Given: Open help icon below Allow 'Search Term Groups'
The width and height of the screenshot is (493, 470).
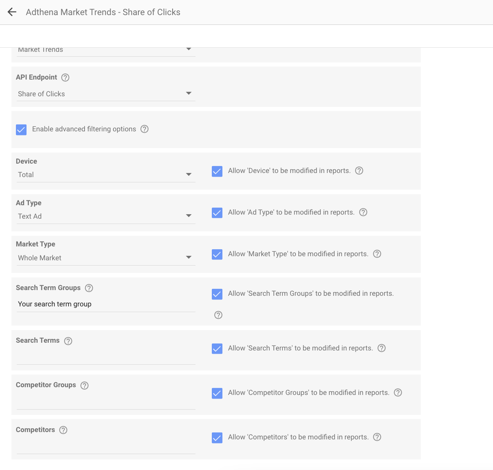Looking at the screenshot, I should (218, 315).
